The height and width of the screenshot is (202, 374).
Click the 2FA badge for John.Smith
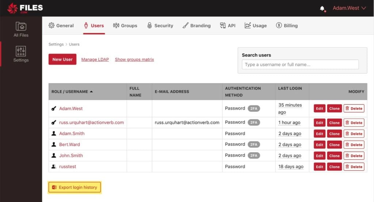tap(254, 156)
